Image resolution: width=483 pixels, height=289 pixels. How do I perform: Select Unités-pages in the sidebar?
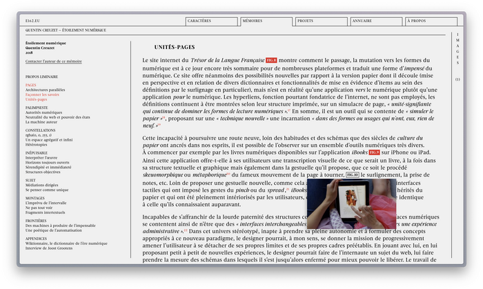pos(36,99)
